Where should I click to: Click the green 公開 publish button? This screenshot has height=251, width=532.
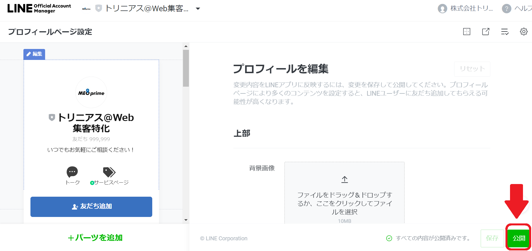(518, 238)
